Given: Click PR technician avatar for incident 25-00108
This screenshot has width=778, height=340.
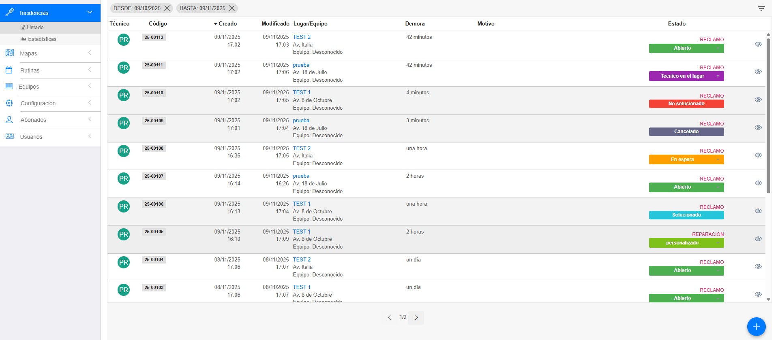Looking at the screenshot, I should pyautogui.click(x=124, y=151).
